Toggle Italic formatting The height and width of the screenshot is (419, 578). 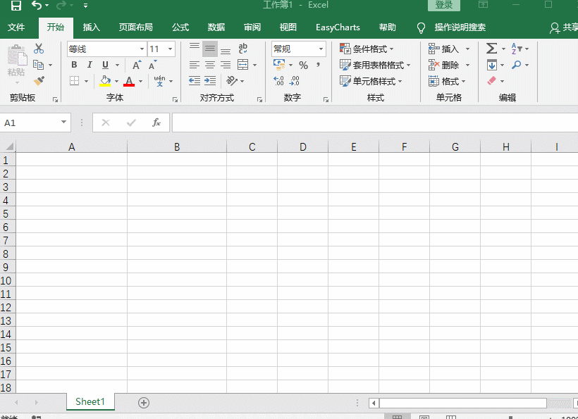(x=90, y=65)
